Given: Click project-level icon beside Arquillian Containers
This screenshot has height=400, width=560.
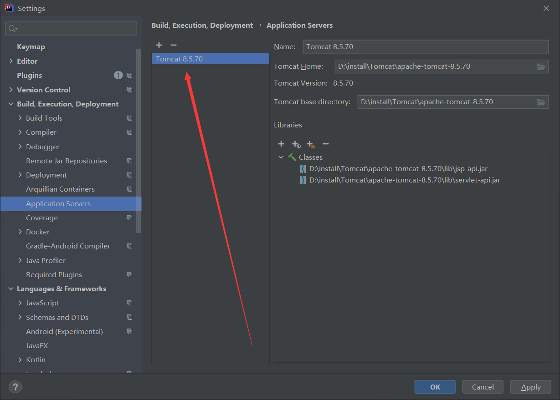Looking at the screenshot, I should pos(129,189).
